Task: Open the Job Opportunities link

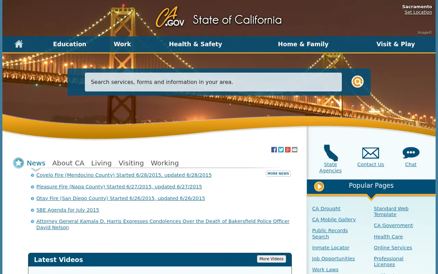Action: coord(333,259)
